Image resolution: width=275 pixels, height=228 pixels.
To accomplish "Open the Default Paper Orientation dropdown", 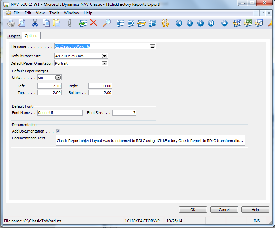I will pos(105,63).
